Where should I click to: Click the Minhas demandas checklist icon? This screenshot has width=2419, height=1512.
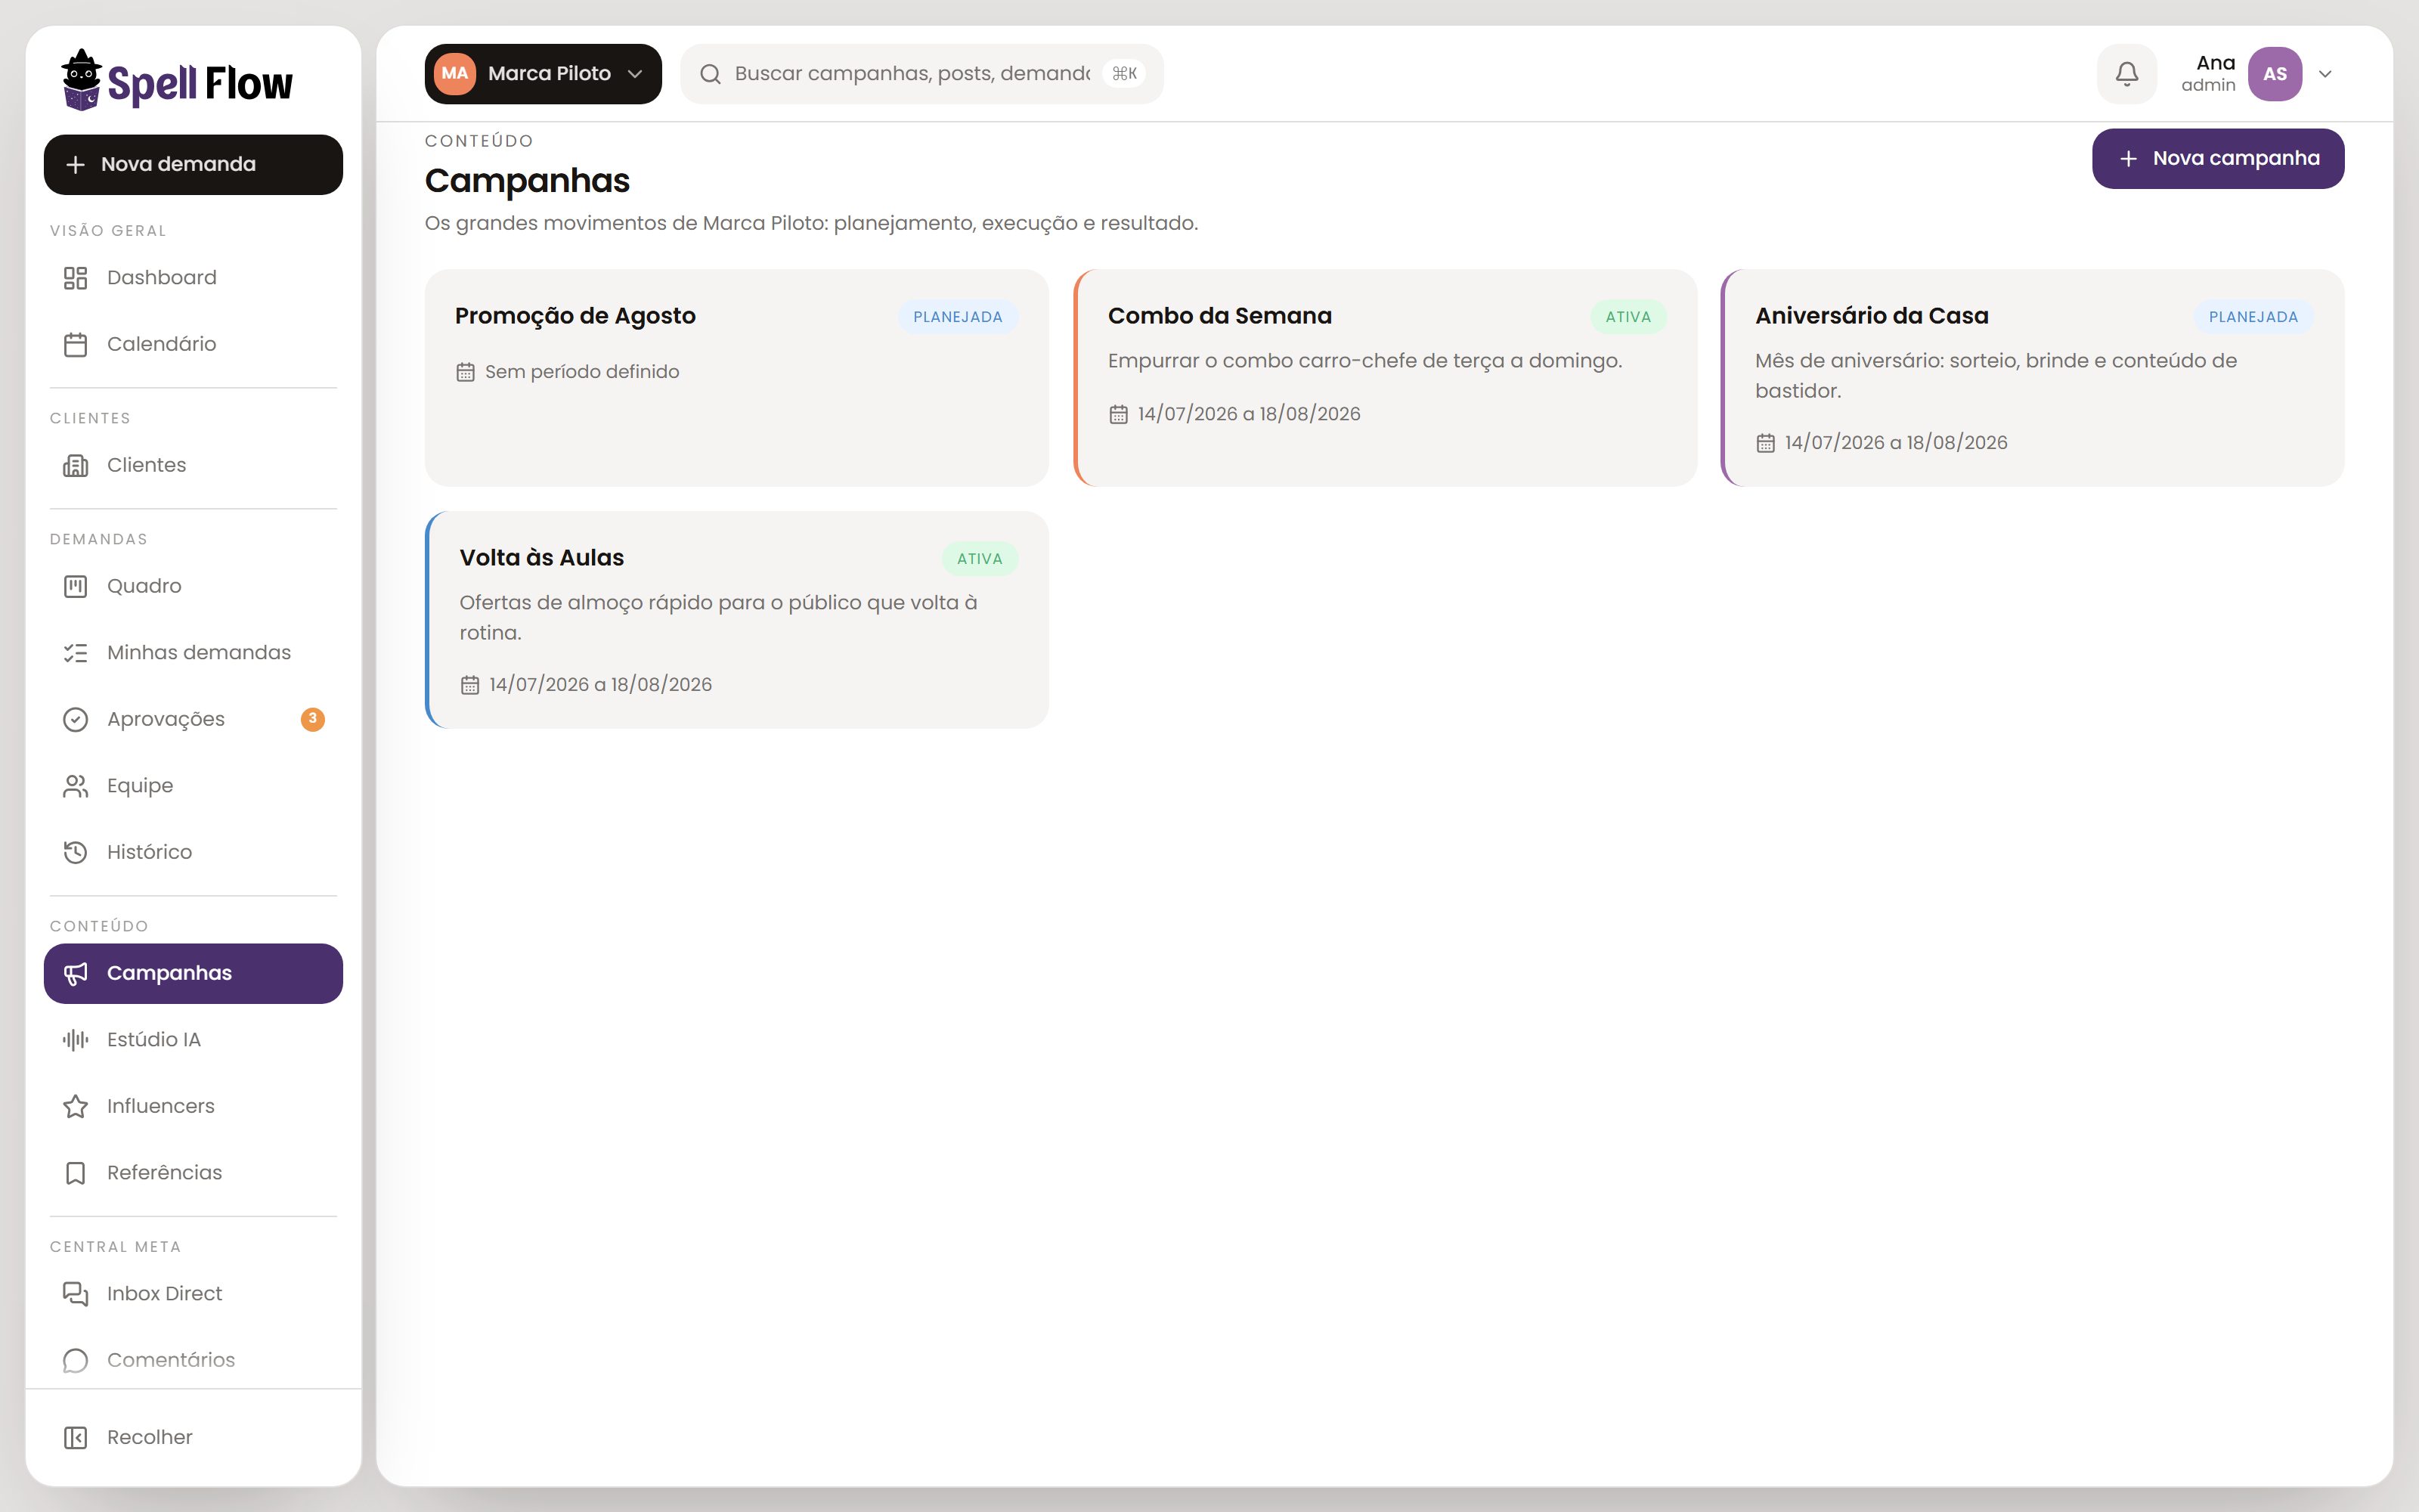tap(75, 653)
